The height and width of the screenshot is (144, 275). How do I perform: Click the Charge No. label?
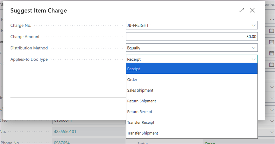point(21,25)
